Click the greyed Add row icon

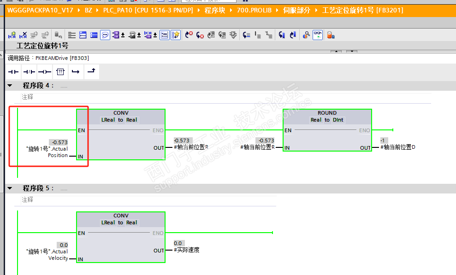tap(45, 35)
